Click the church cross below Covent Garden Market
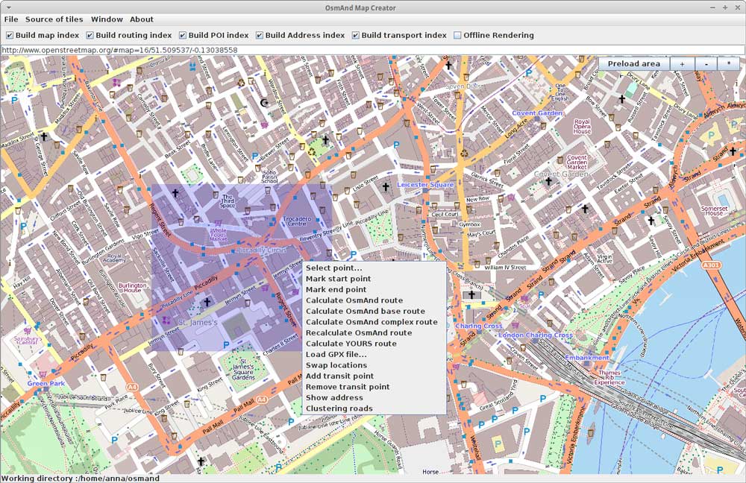This screenshot has width=746, height=483. pos(548,181)
